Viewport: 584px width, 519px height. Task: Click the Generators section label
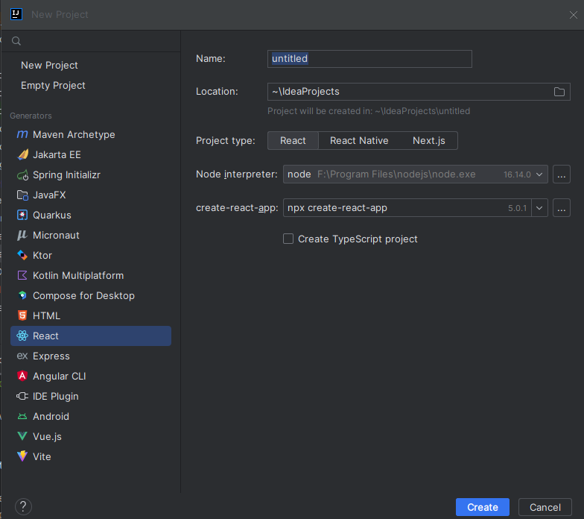point(31,116)
